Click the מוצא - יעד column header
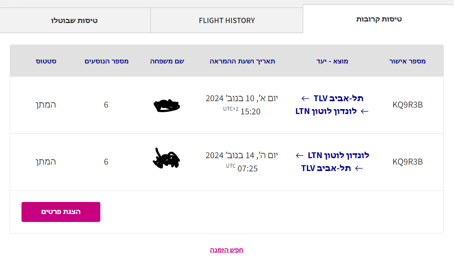 [332, 61]
